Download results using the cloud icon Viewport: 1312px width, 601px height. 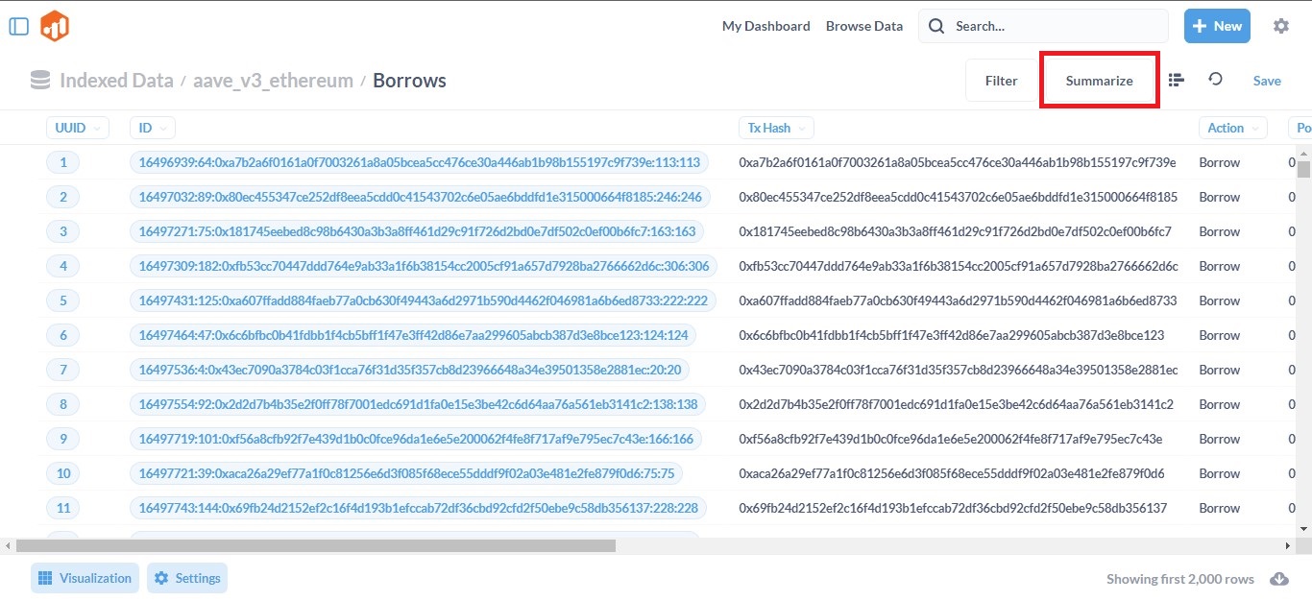click(x=1278, y=579)
